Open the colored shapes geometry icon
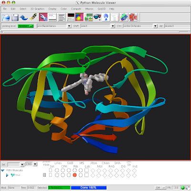Viewport: 191px width, 191px height. click(79, 17)
